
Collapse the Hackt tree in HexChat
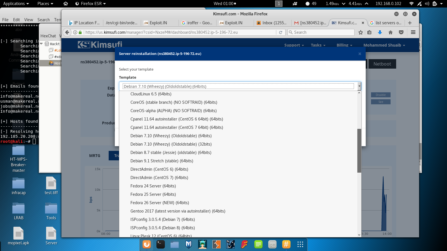(41, 44)
